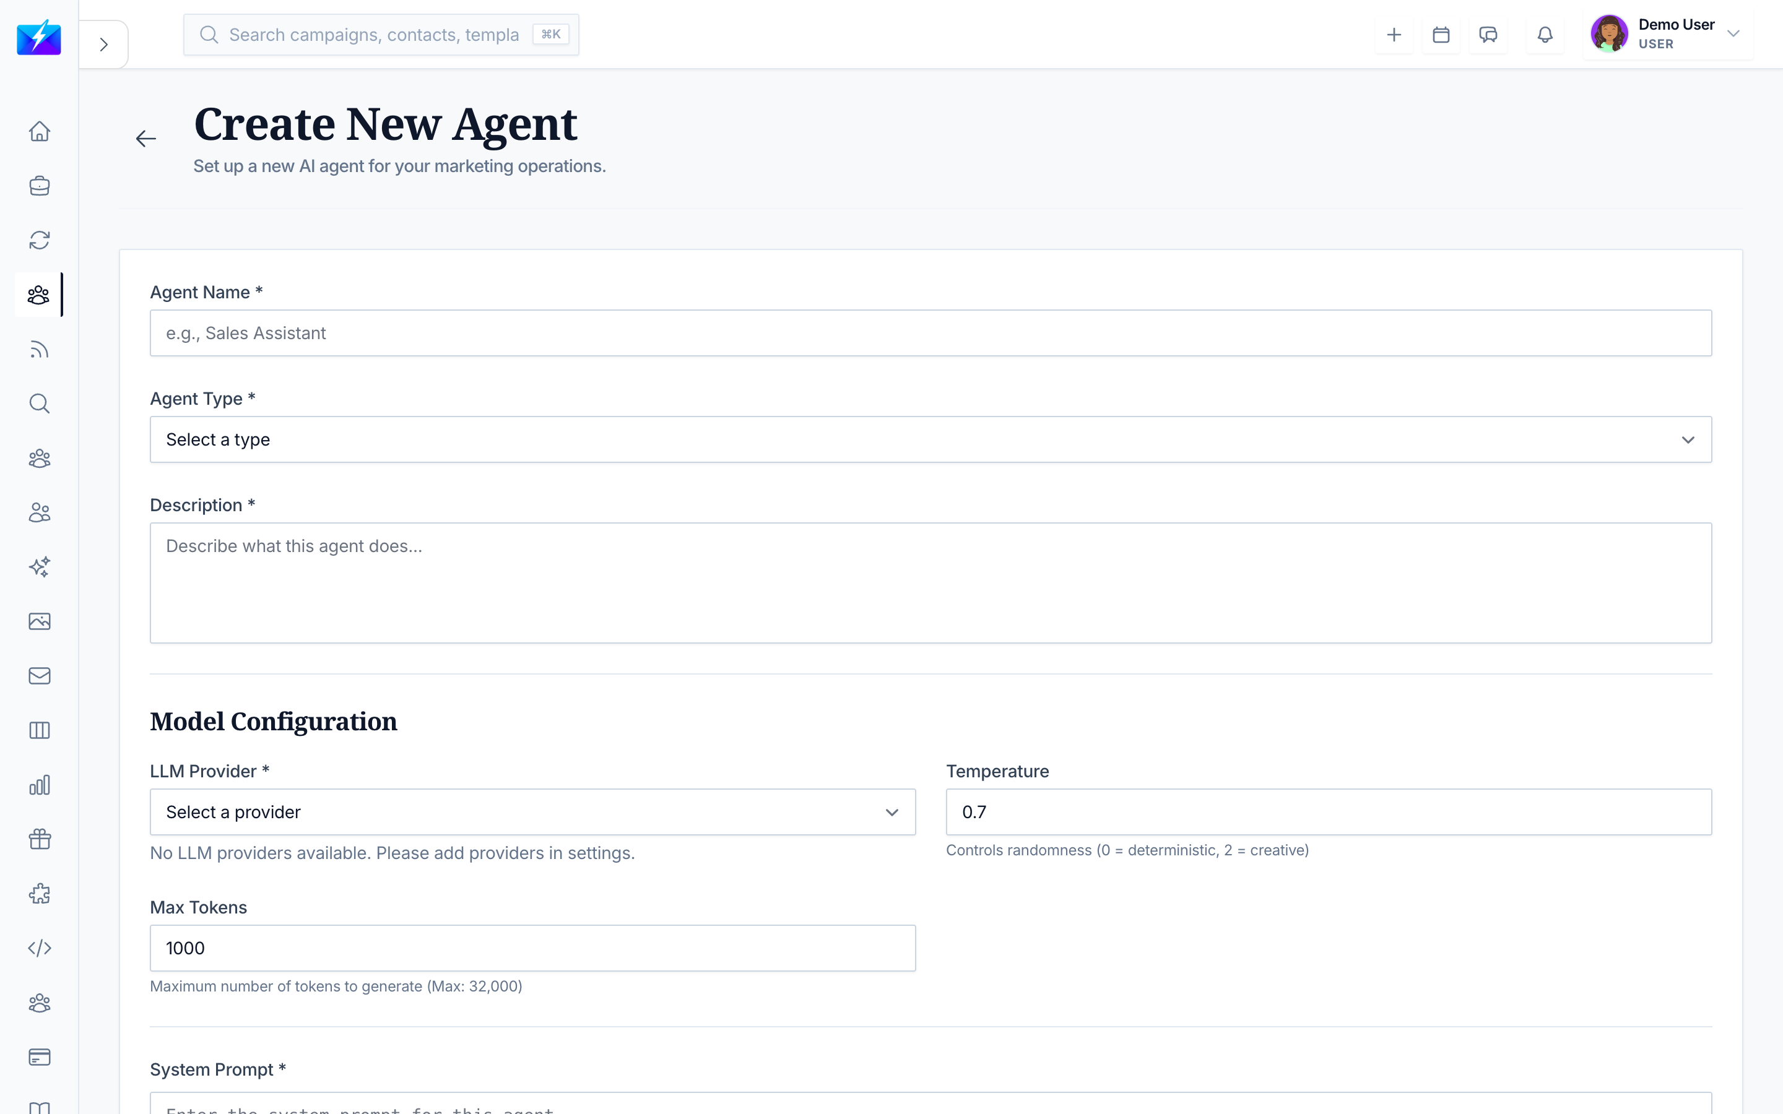1783x1114 pixels.
Task: Focus the System Prompt text area
Action: tap(931, 1103)
